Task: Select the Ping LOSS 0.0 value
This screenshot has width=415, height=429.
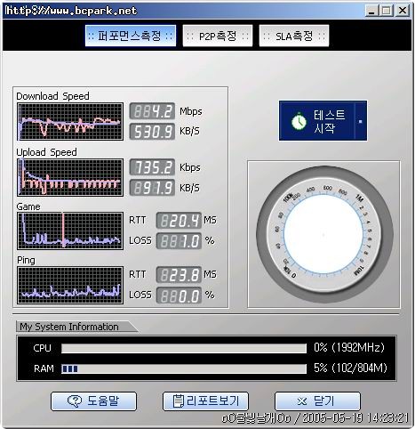Action: point(179,295)
